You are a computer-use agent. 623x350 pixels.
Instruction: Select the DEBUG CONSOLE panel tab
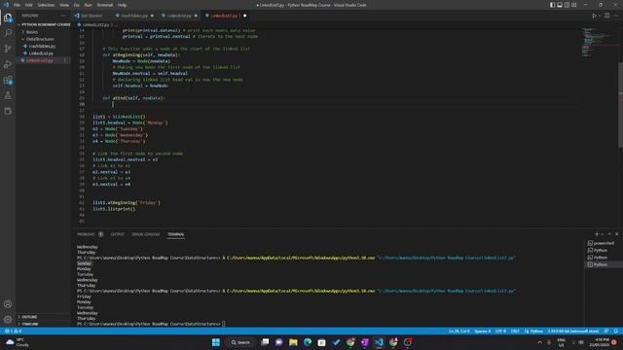pyautogui.click(x=145, y=234)
